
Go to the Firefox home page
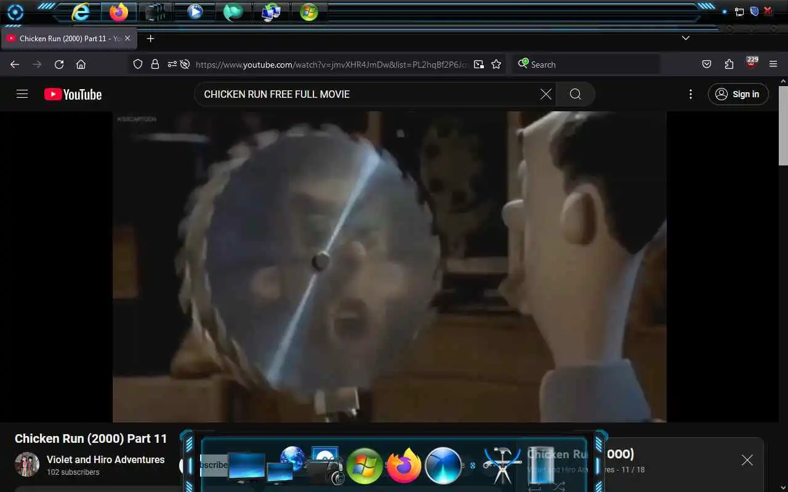(81, 65)
